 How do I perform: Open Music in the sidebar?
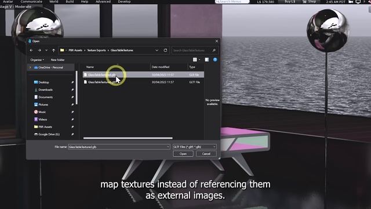pyautogui.click(x=40, y=112)
